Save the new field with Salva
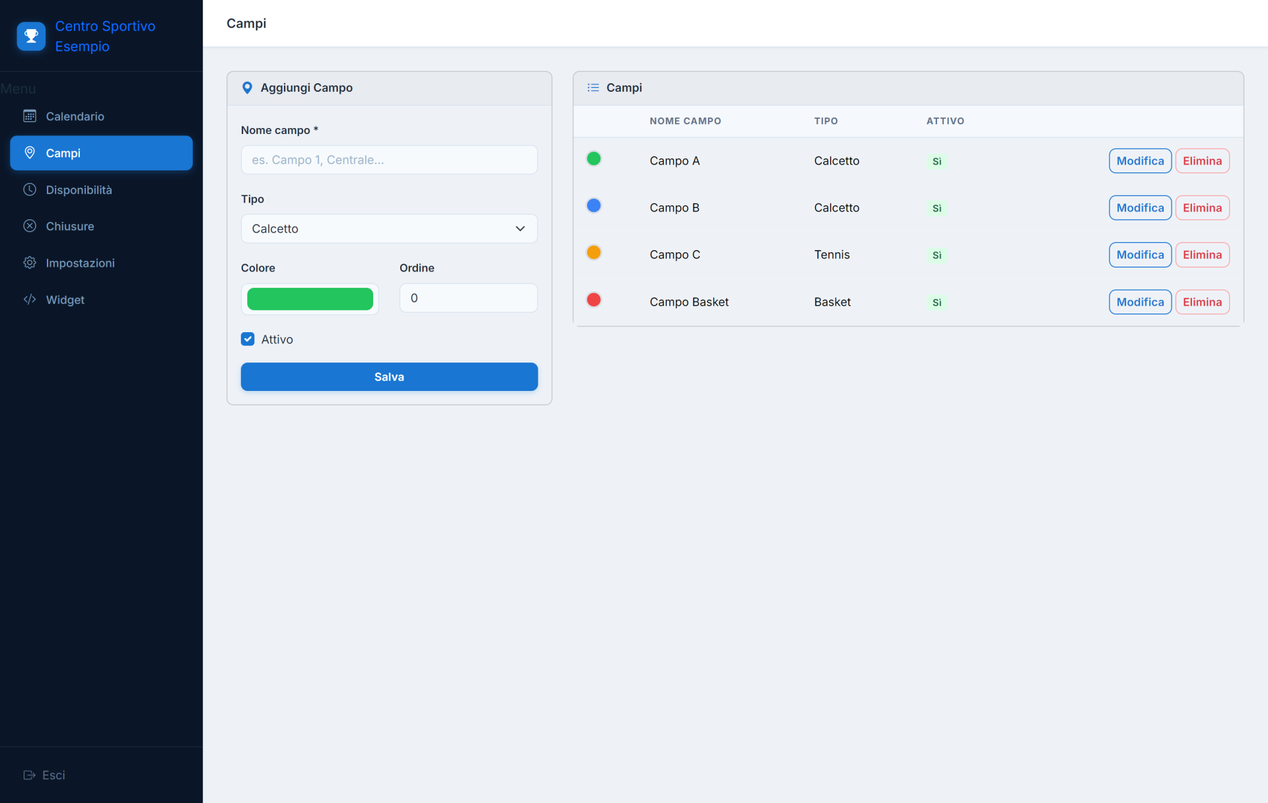Screen dimensions: 1268x803 (x=389, y=376)
